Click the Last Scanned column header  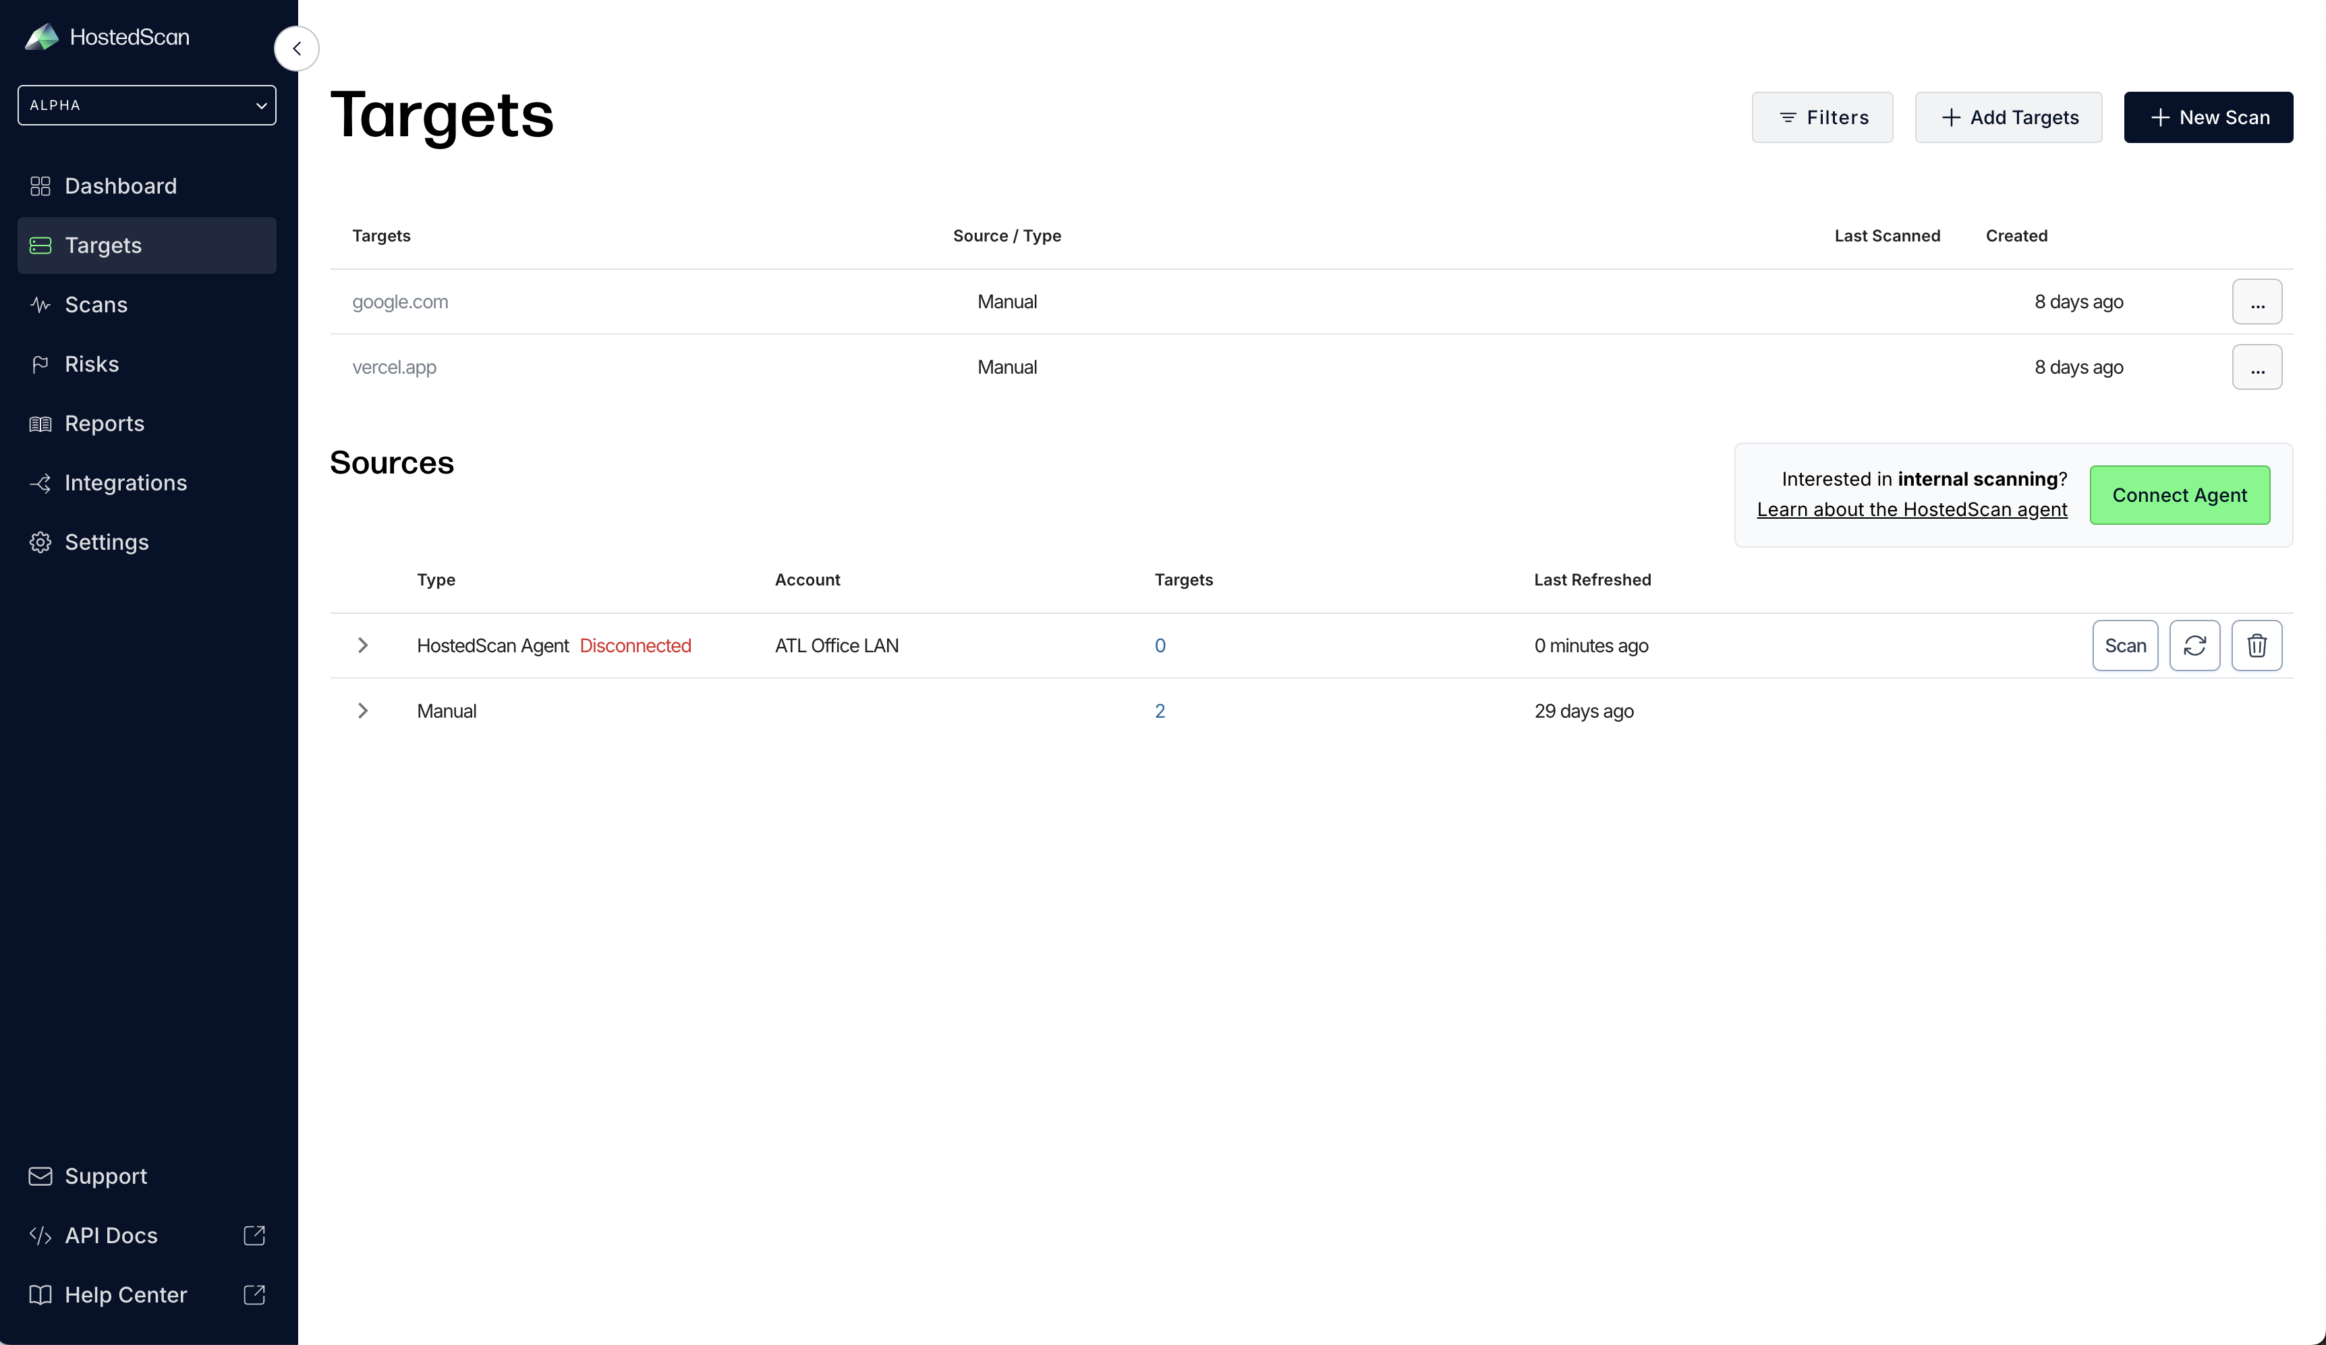coord(1888,236)
